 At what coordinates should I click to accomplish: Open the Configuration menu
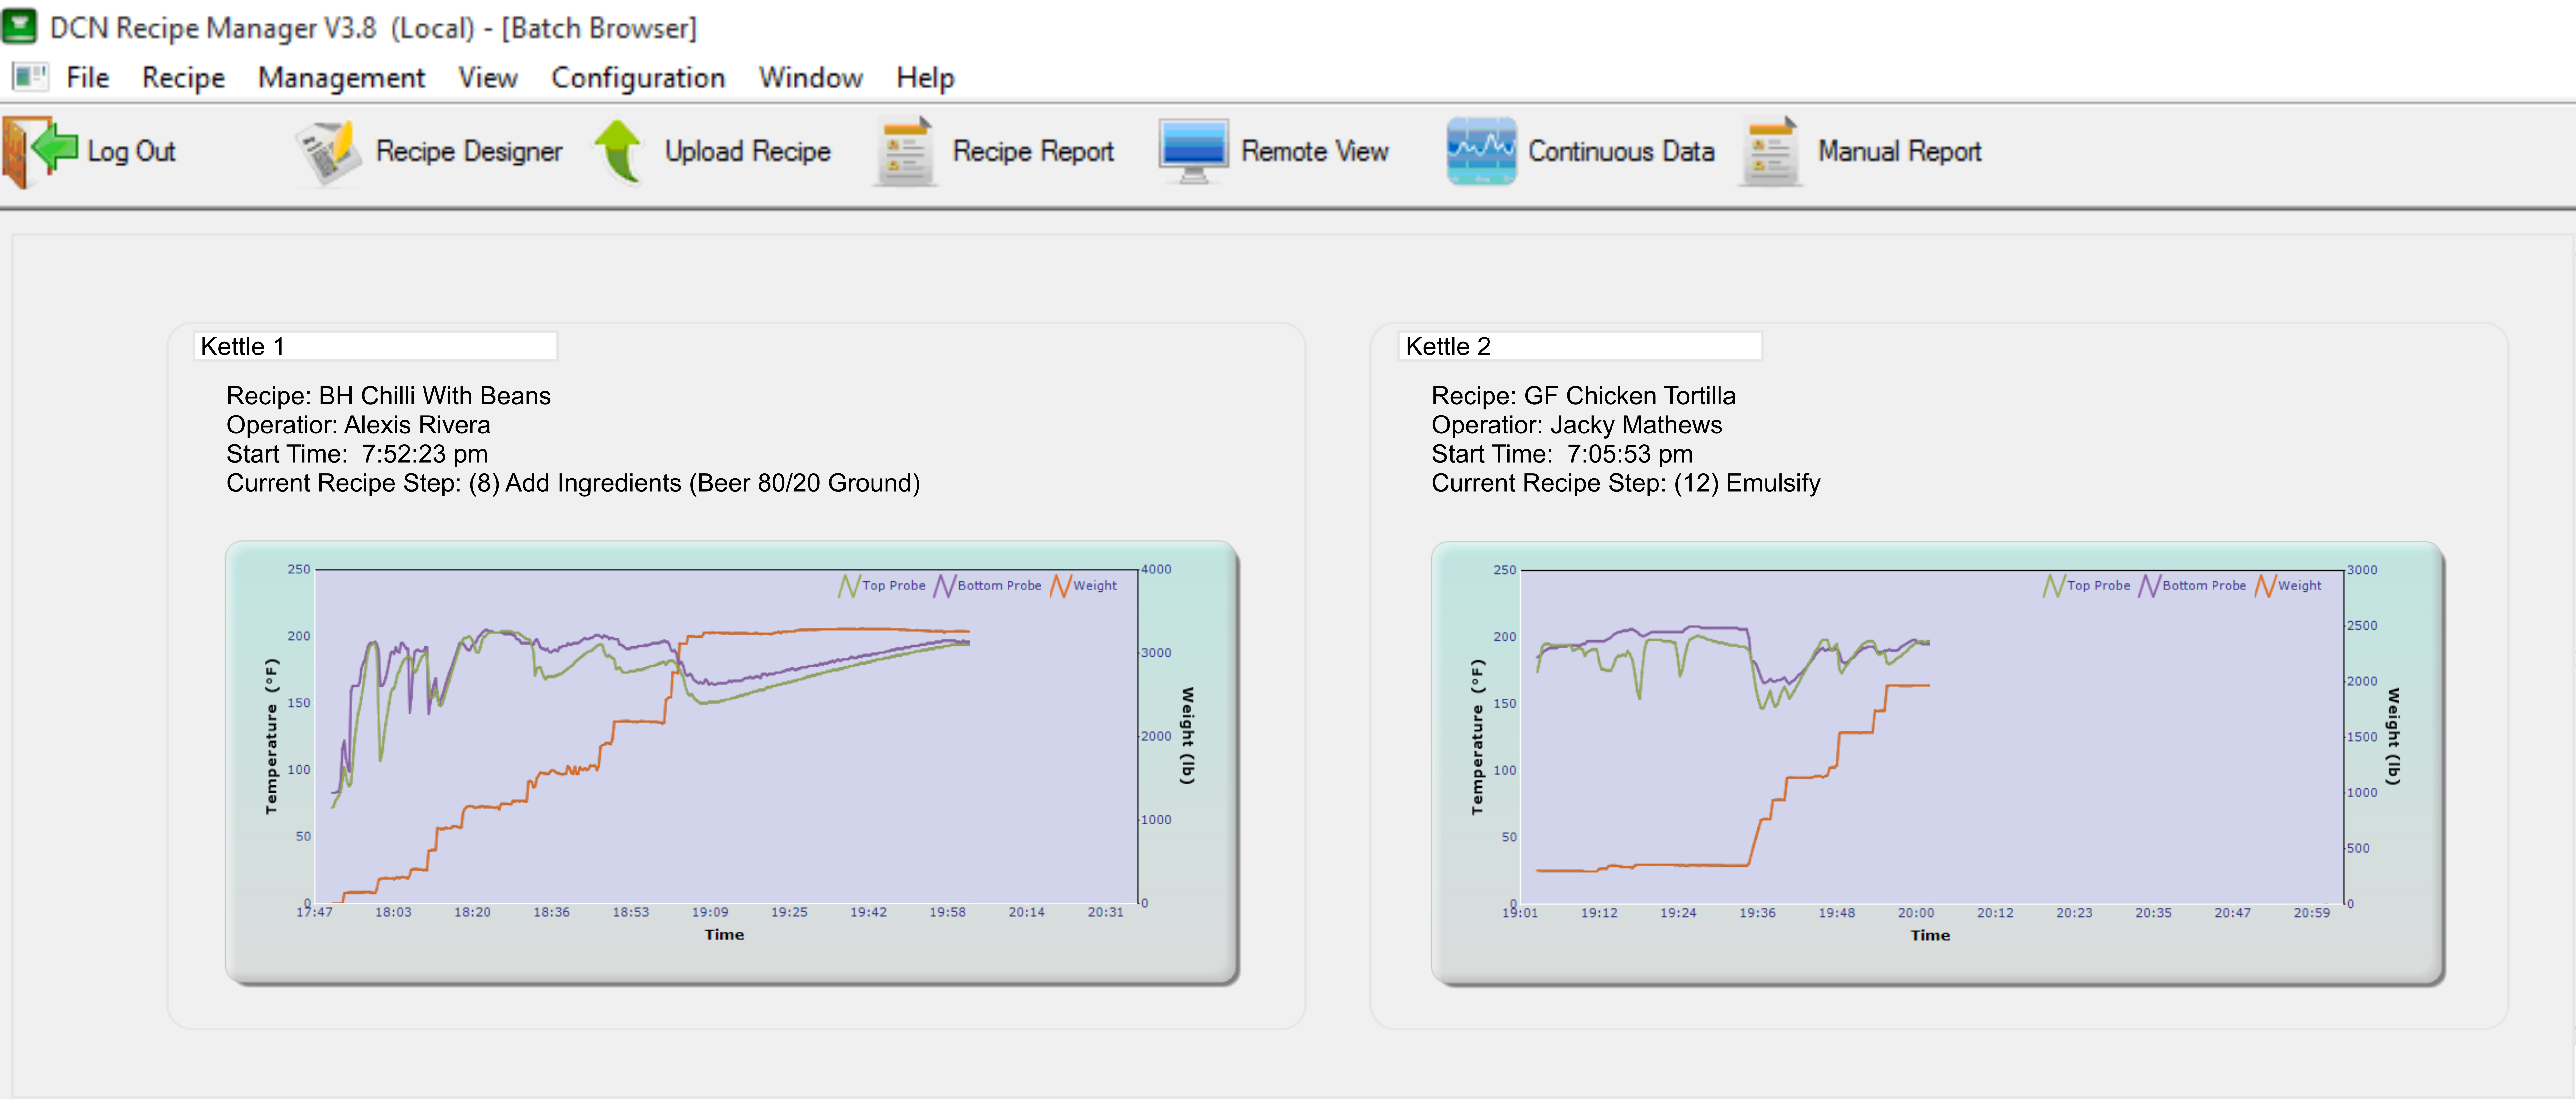tap(638, 78)
